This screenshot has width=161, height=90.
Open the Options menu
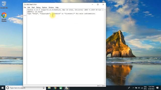(x=45, y=7)
